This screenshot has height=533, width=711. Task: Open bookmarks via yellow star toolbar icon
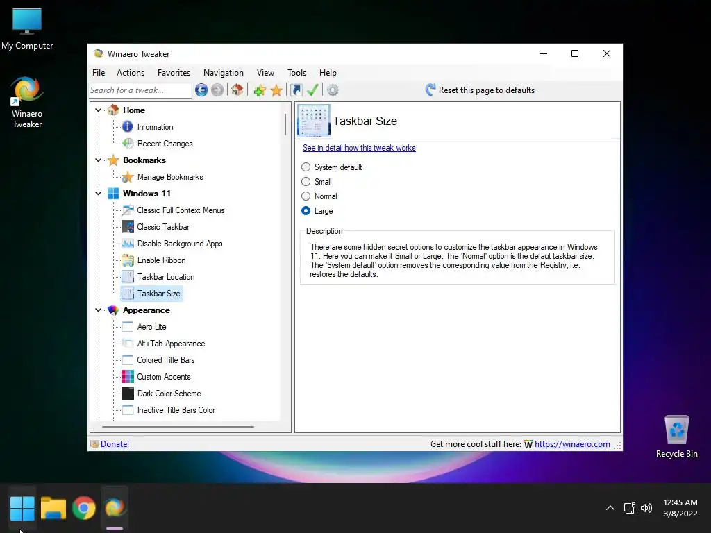tap(276, 90)
